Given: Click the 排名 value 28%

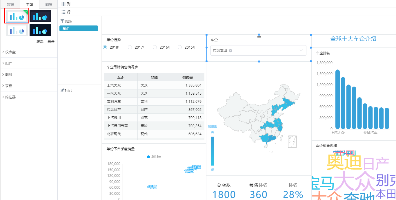Looking at the screenshot, I should 293,194.
